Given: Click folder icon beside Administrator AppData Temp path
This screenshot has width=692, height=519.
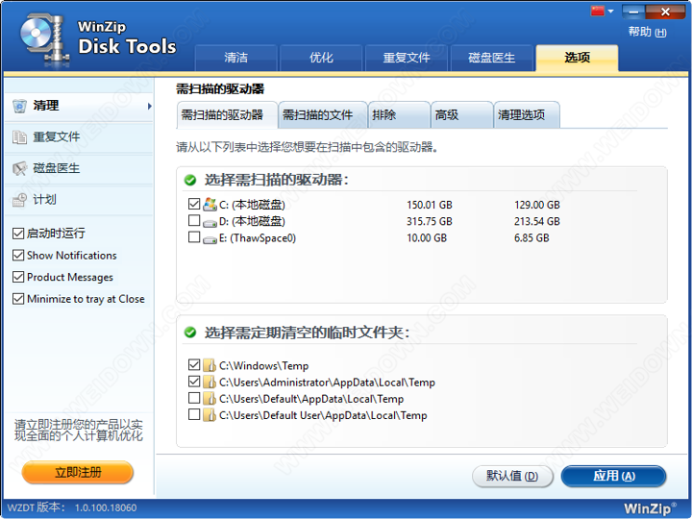Looking at the screenshot, I should [x=210, y=382].
